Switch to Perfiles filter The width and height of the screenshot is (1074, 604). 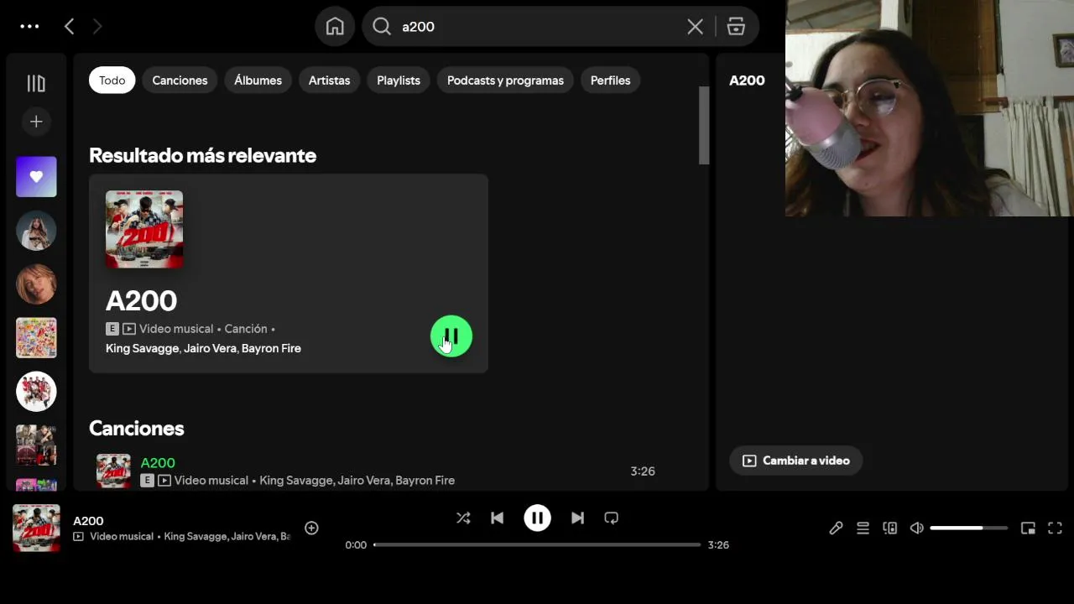pos(610,81)
